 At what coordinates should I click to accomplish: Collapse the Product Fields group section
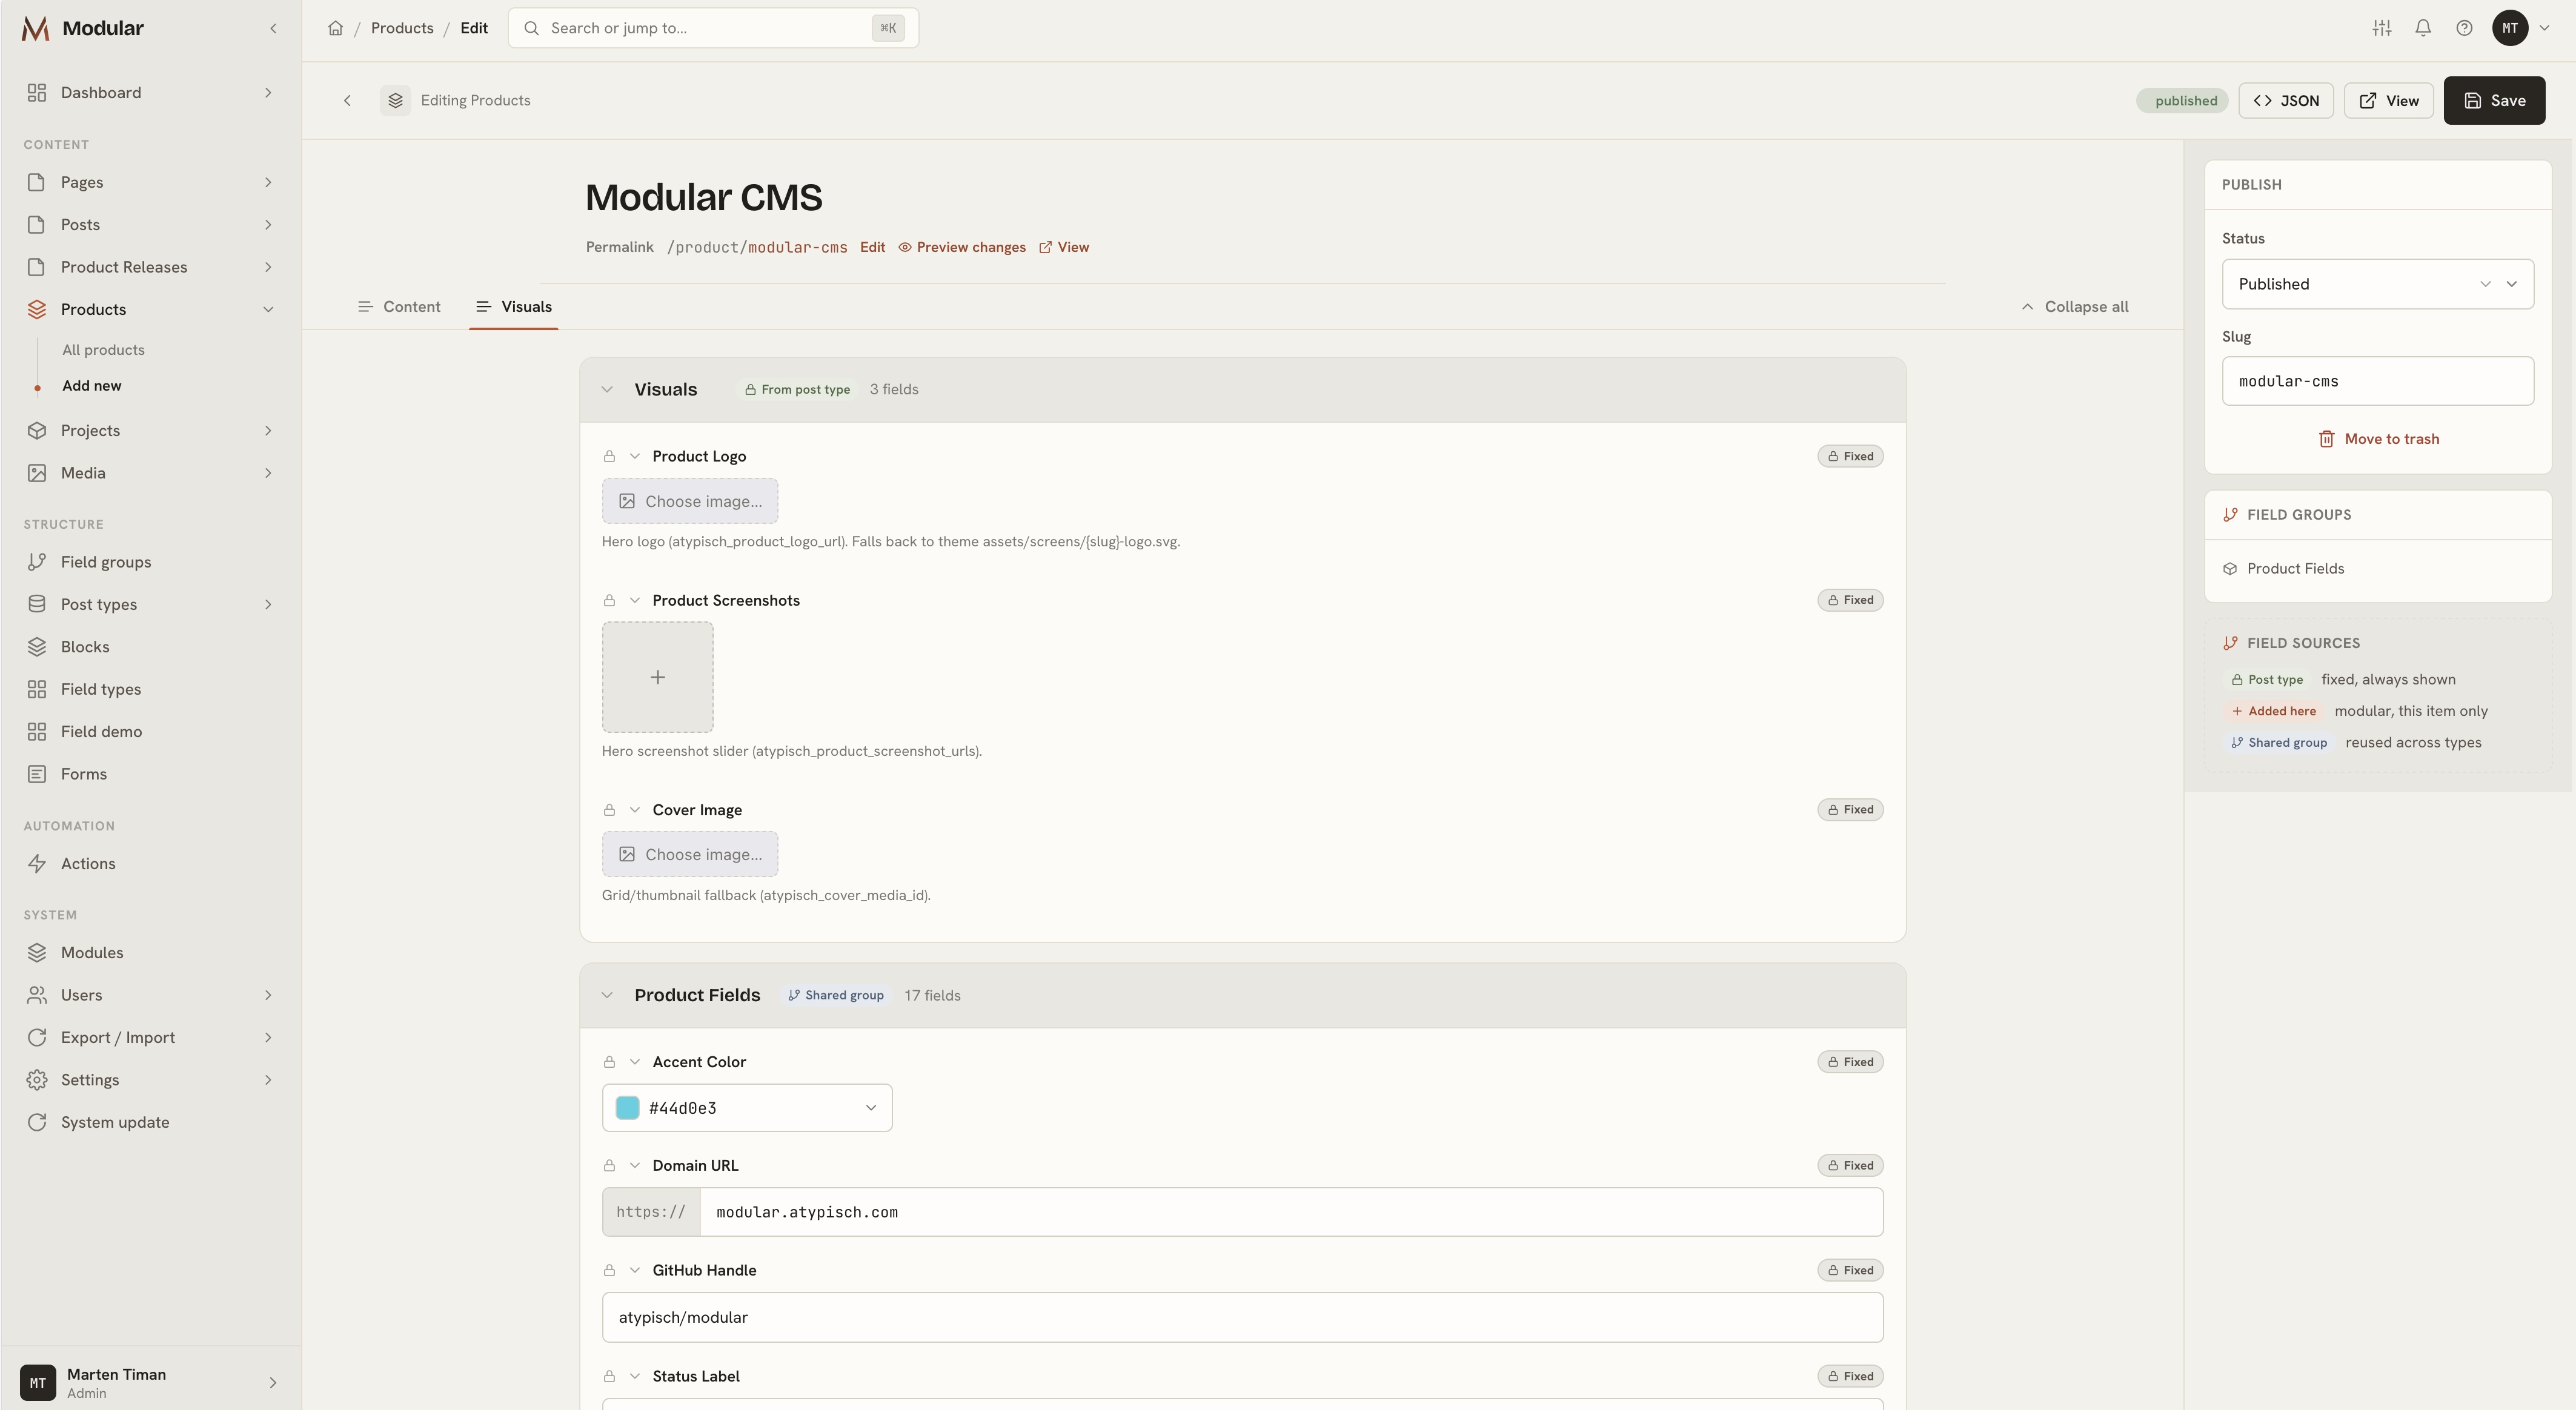click(607, 995)
